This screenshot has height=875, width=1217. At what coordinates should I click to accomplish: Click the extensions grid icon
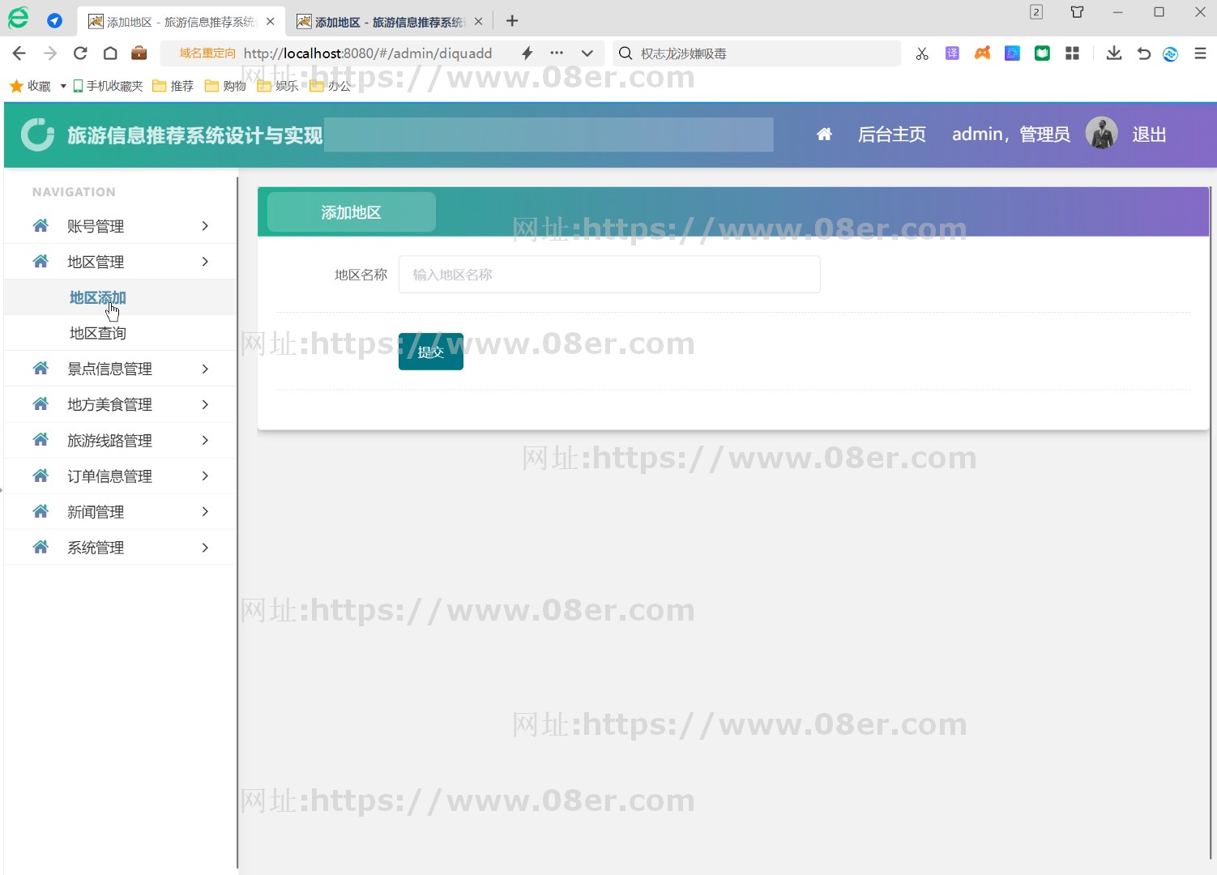1072,53
